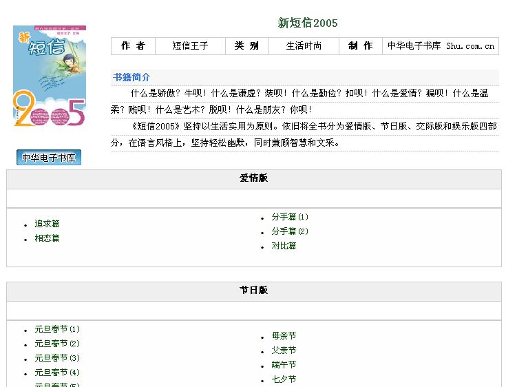Screen dimensions: 506x387
Task: Click the 新短信2005 book cover image
Action: [50, 76]
